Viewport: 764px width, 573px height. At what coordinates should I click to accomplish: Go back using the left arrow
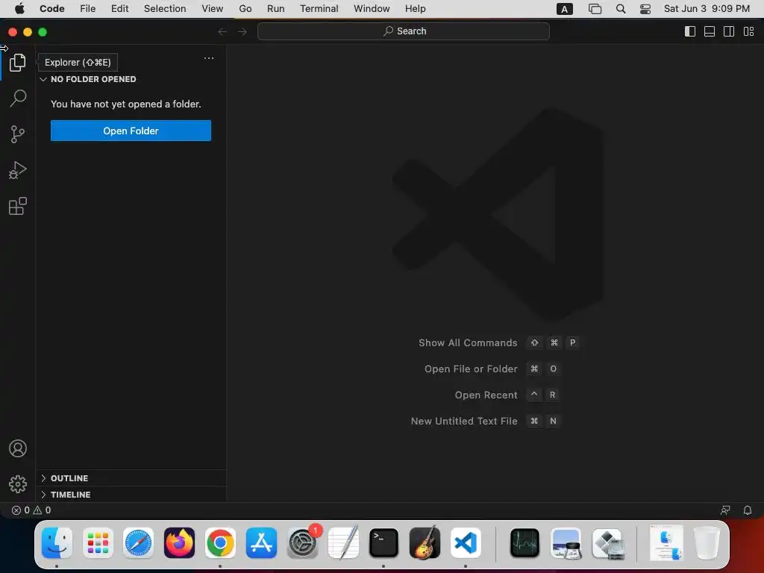[x=222, y=31]
